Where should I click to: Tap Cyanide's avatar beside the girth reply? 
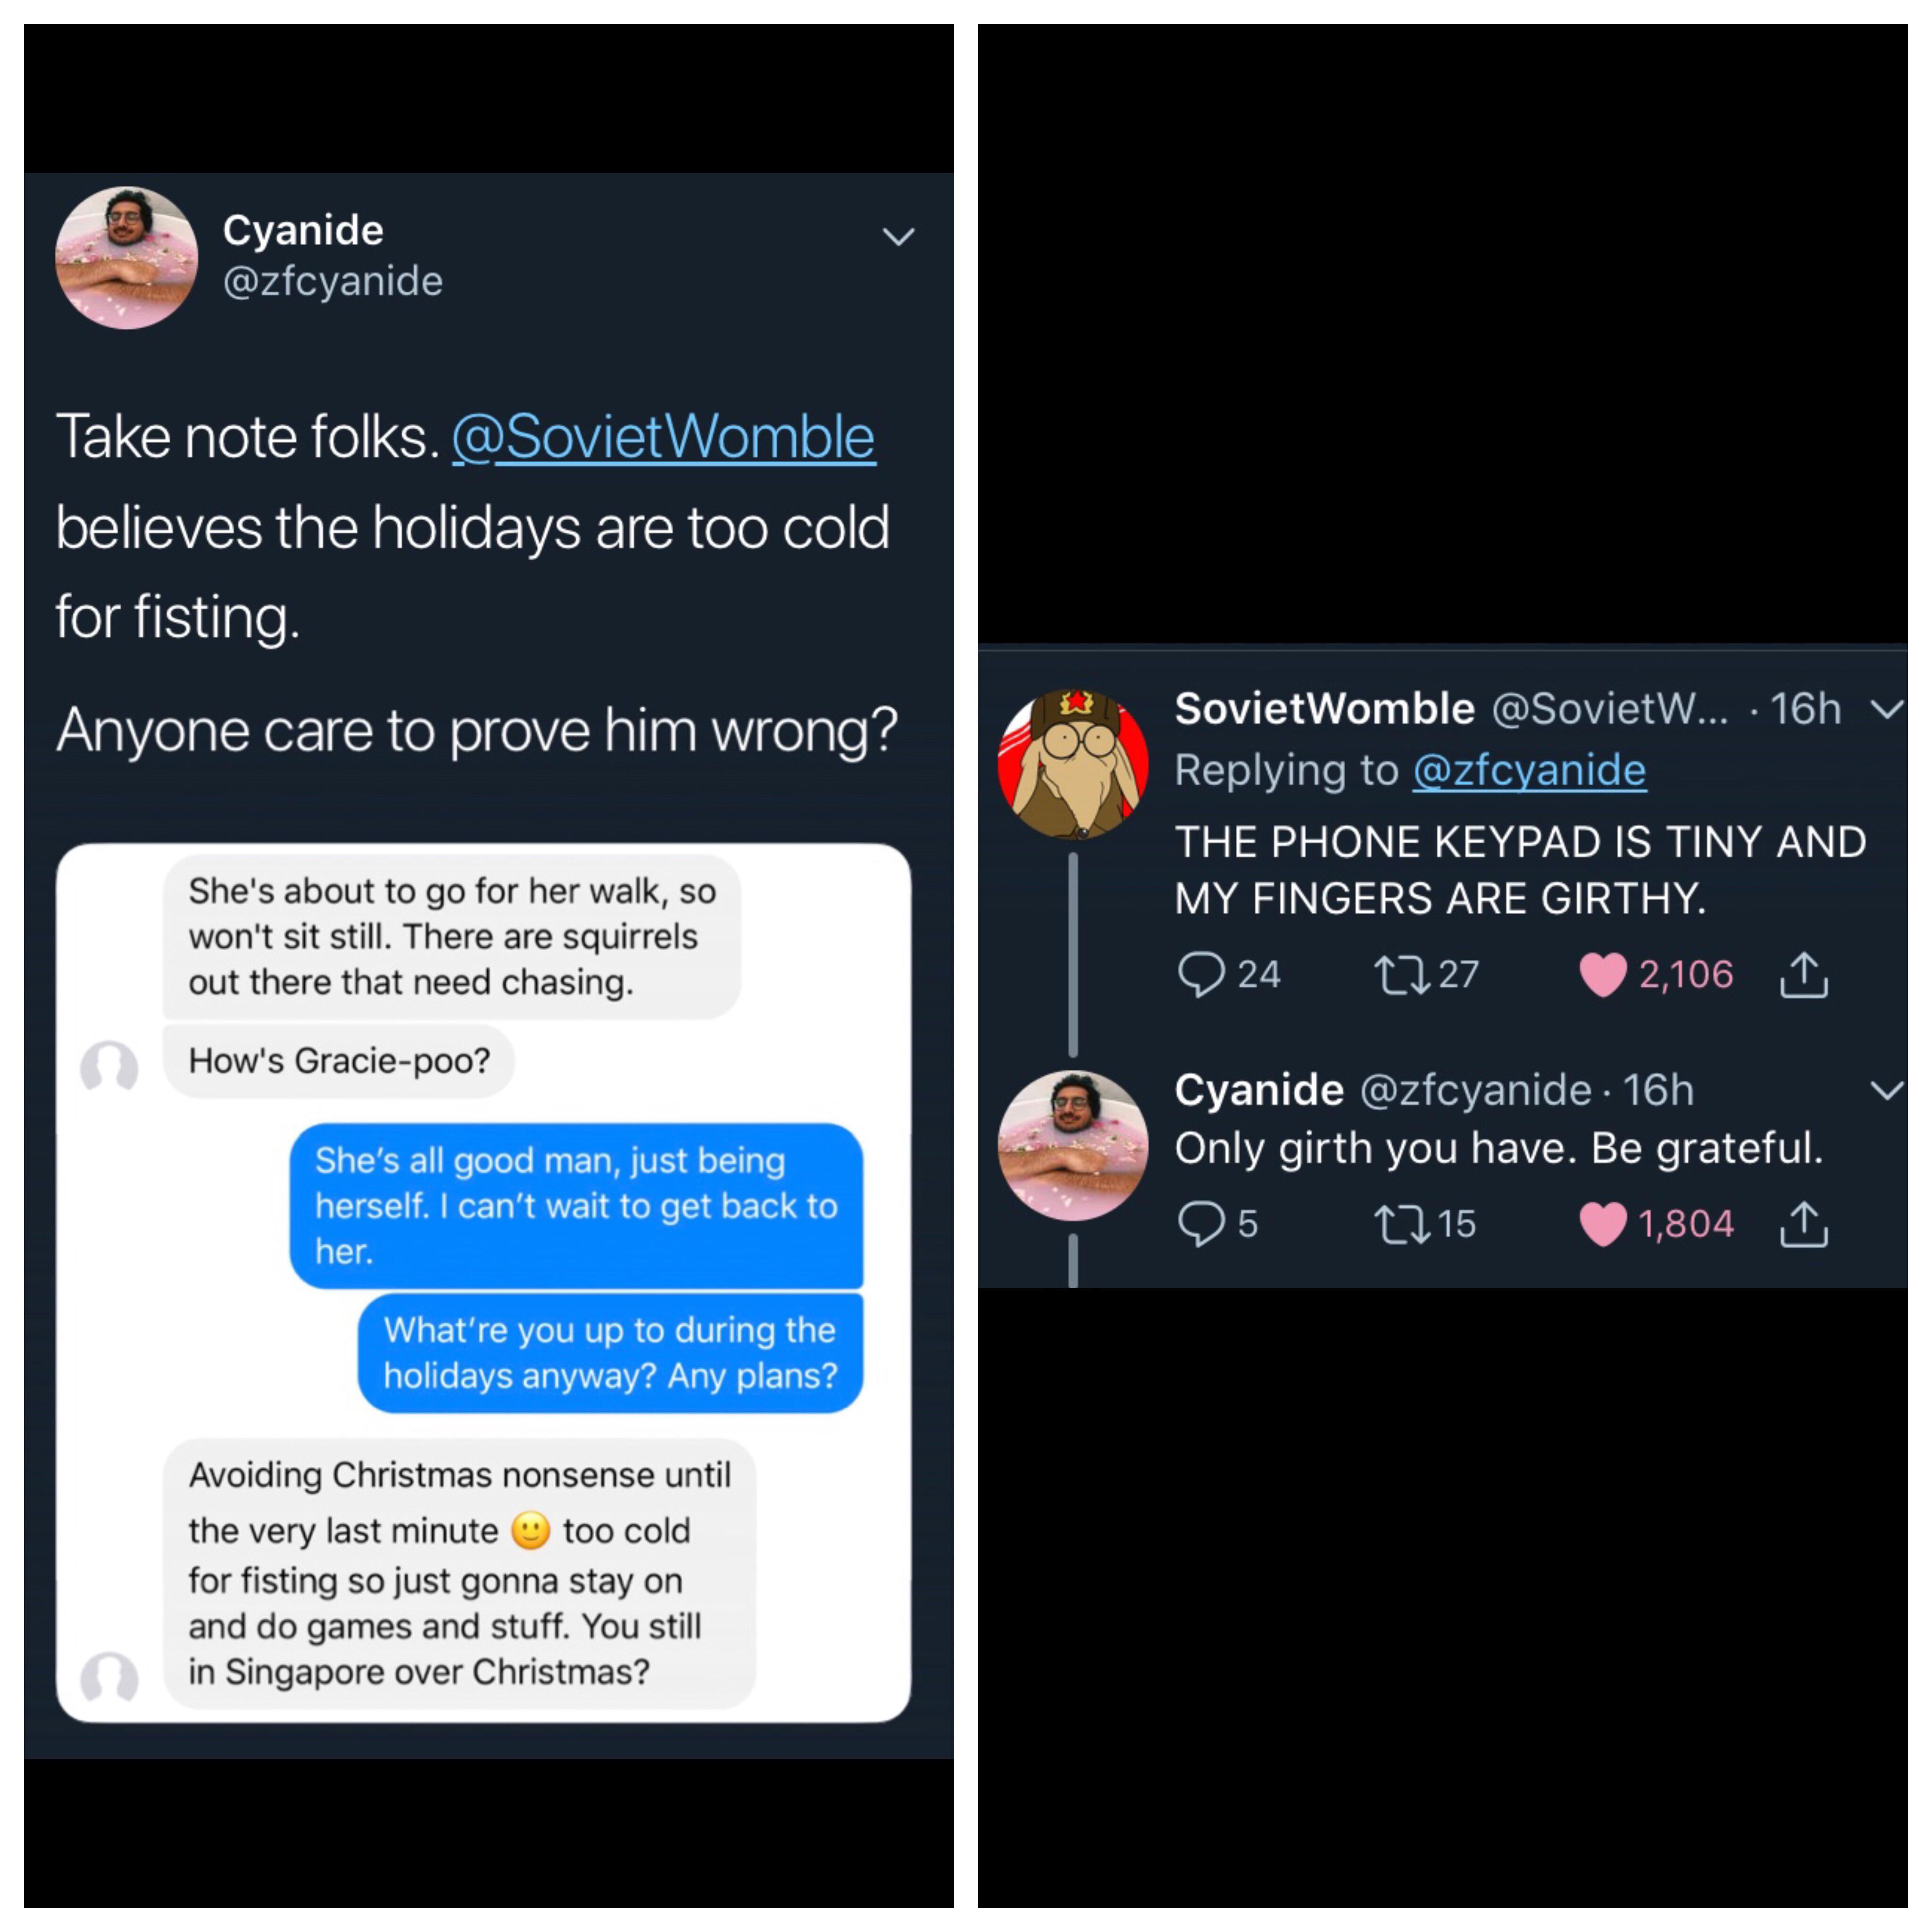click(1072, 1145)
